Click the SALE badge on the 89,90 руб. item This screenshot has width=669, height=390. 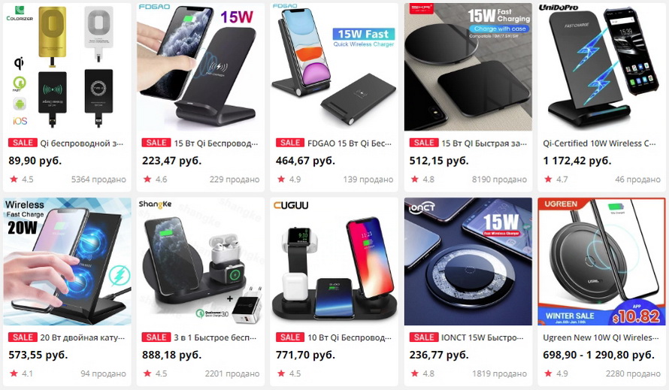pos(23,143)
